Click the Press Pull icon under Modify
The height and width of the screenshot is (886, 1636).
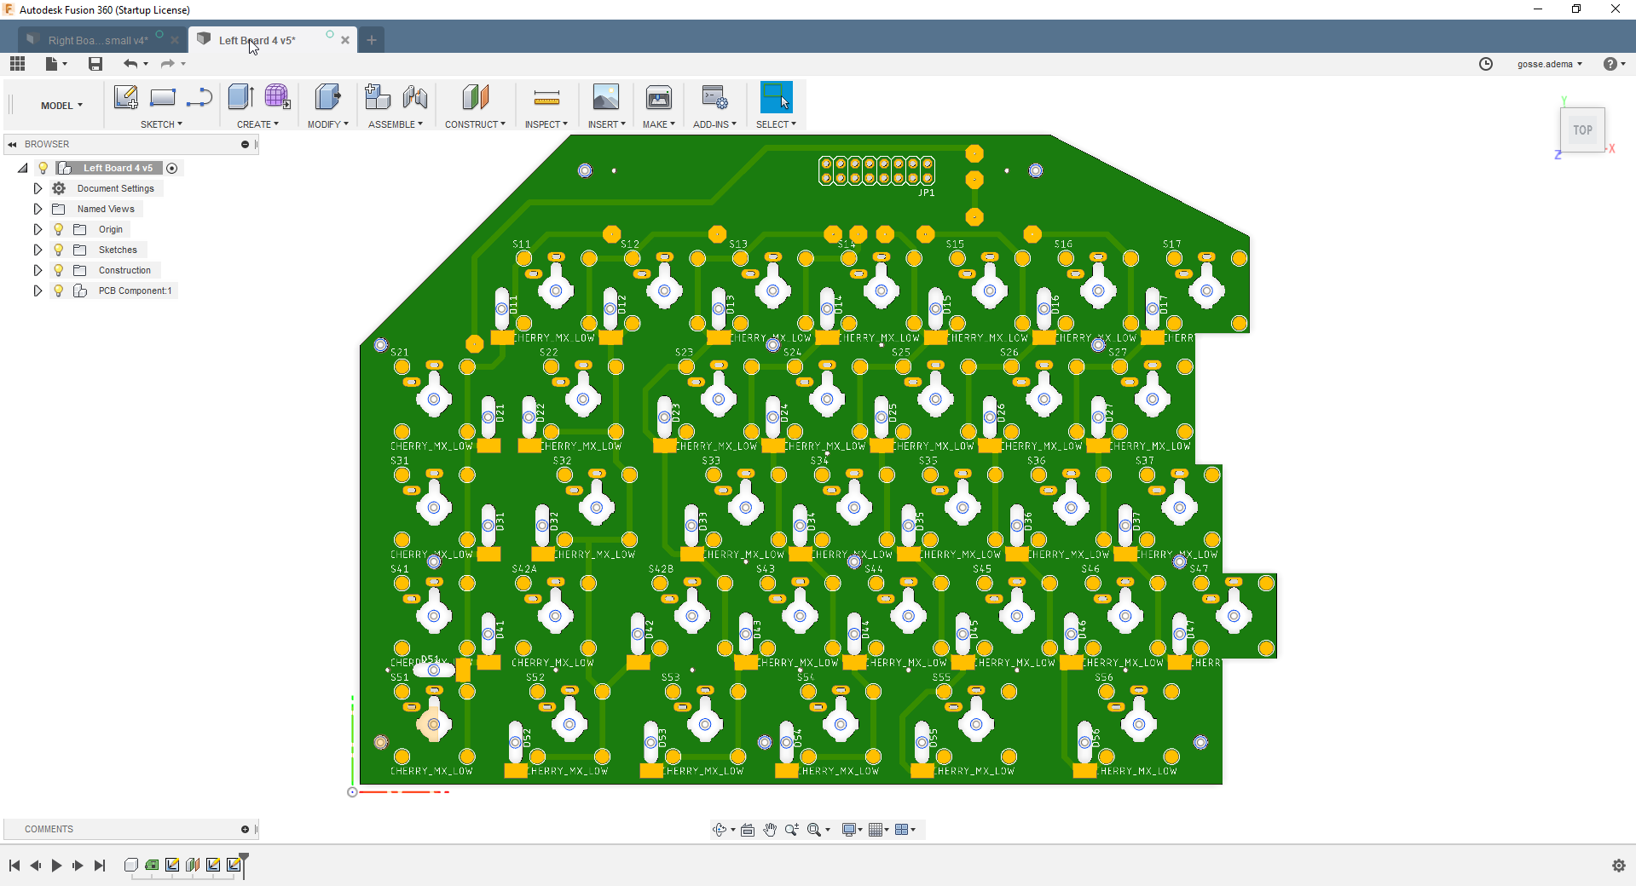pyautogui.click(x=327, y=97)
